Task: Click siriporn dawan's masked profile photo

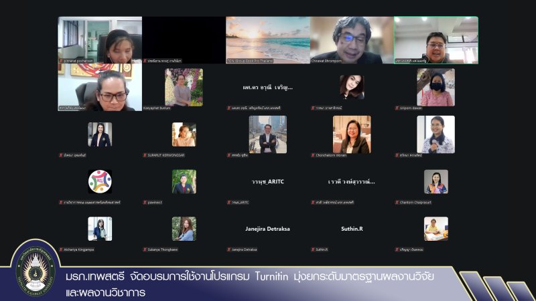Action: pos(436,87)
